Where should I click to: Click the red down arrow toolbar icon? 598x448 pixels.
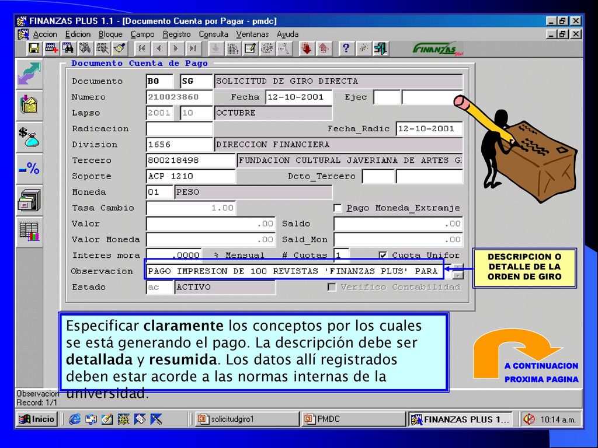click(x=306, y=49)
